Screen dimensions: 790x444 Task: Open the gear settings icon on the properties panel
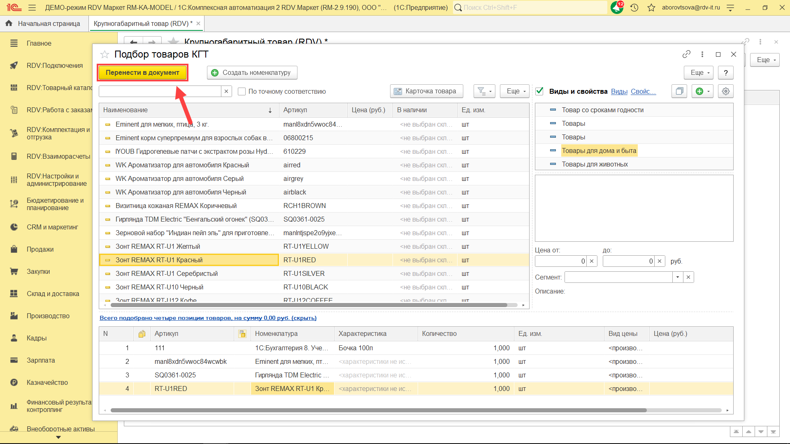pyautogui.click(x=725, y=91)
